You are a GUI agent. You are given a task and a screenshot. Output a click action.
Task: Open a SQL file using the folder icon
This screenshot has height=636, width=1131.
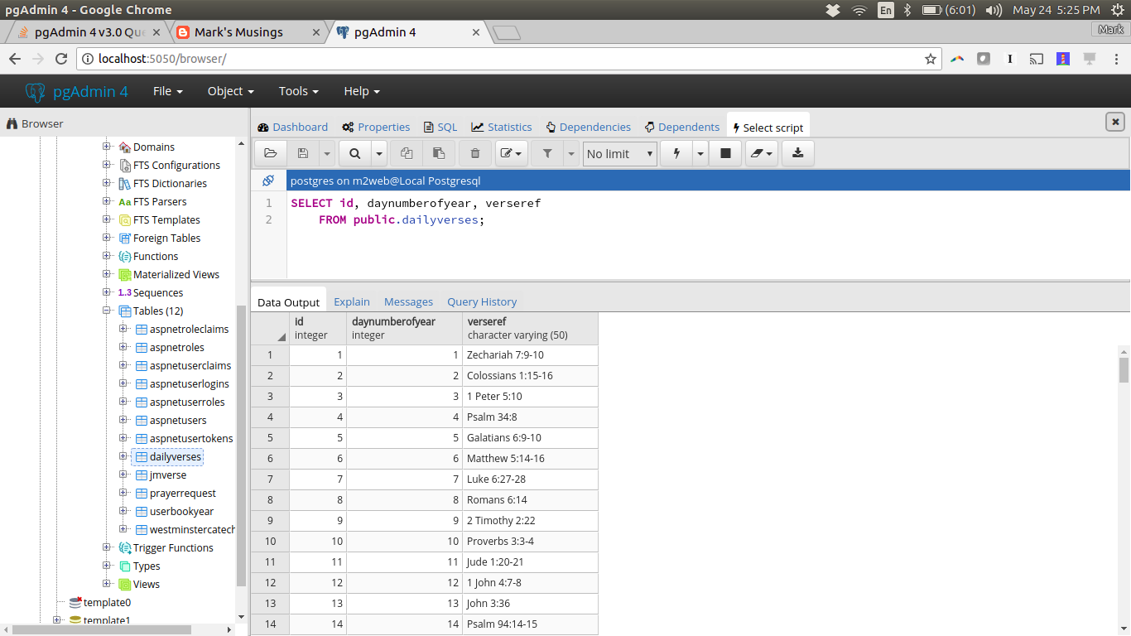click(269, 153)
